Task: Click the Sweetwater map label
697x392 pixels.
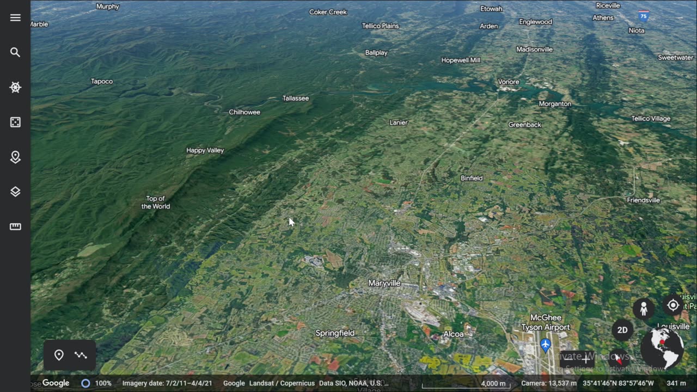Action: tap(675, 58)
